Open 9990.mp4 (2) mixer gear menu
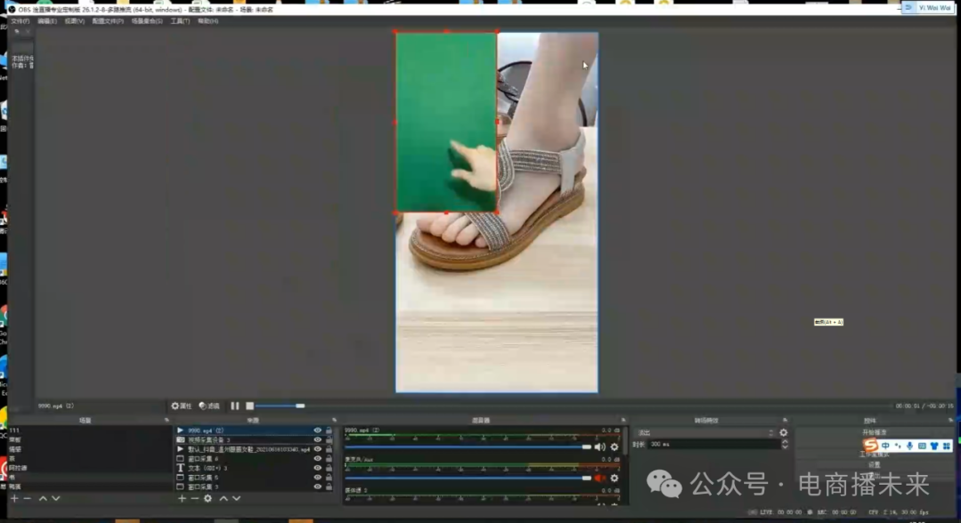This screenshot has width=961, height=523. coord(614,447)
